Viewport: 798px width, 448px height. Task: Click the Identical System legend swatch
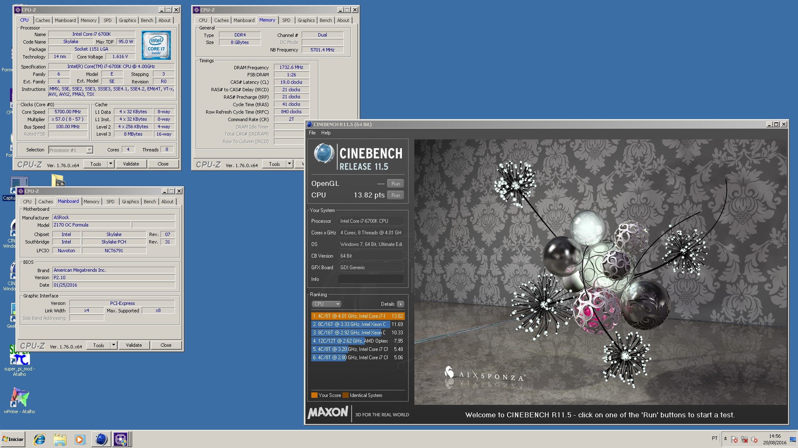point(345,395)
